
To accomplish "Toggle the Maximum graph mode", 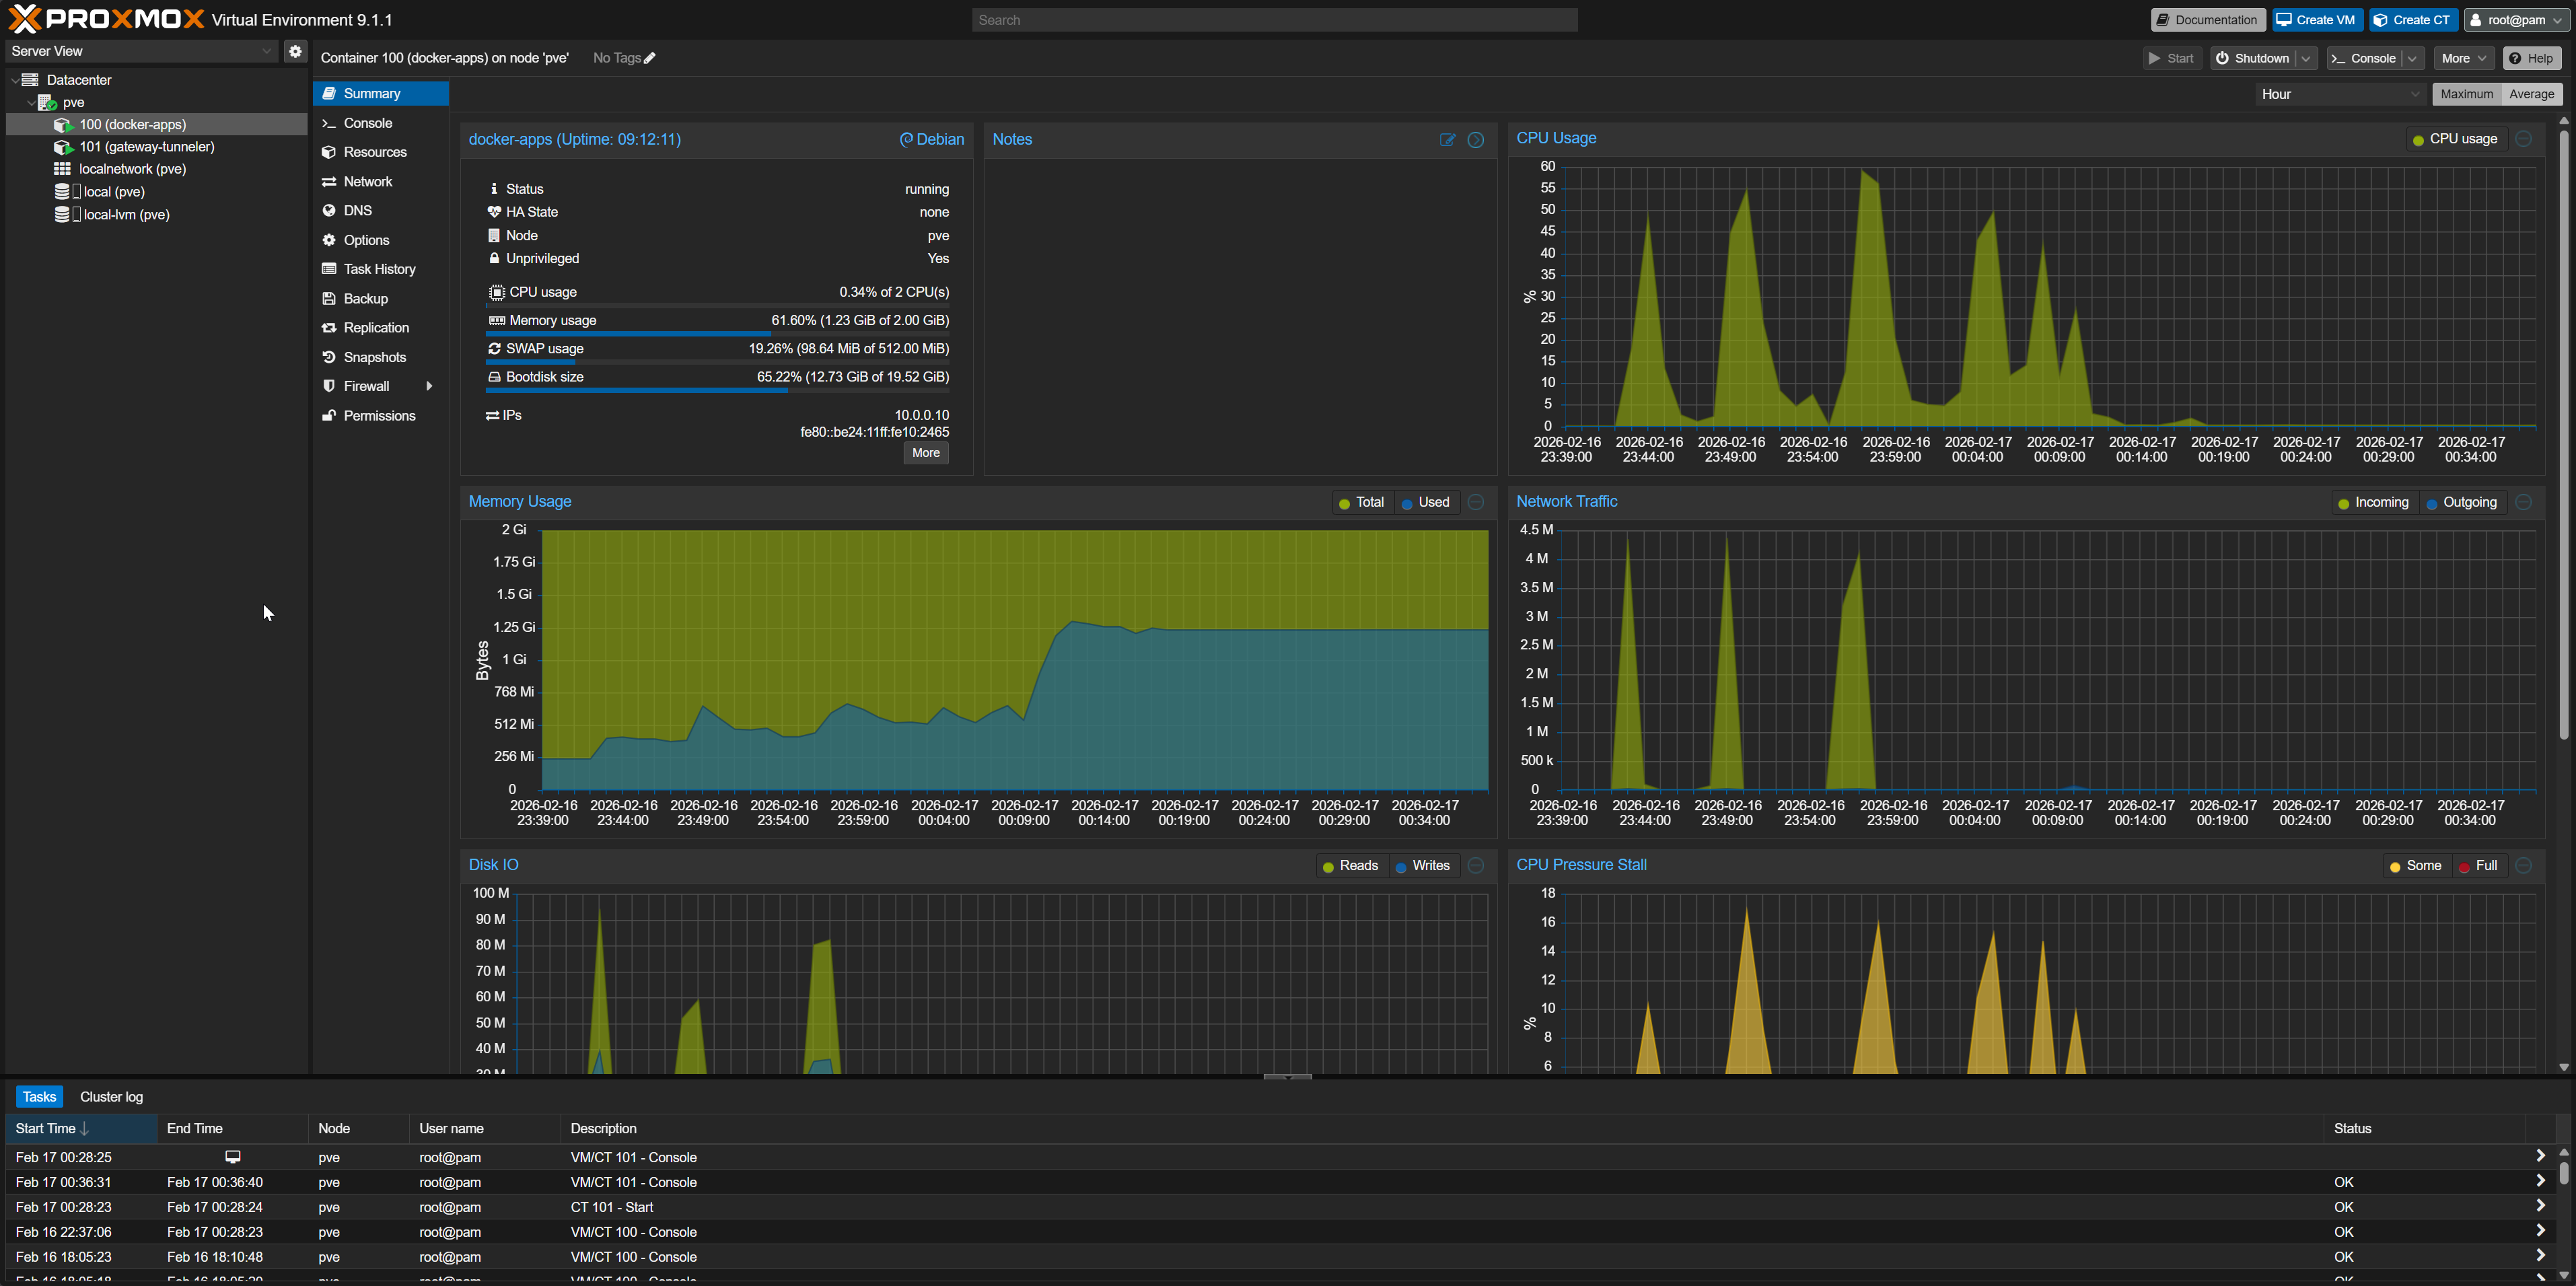I will [x=2466, y=94].
